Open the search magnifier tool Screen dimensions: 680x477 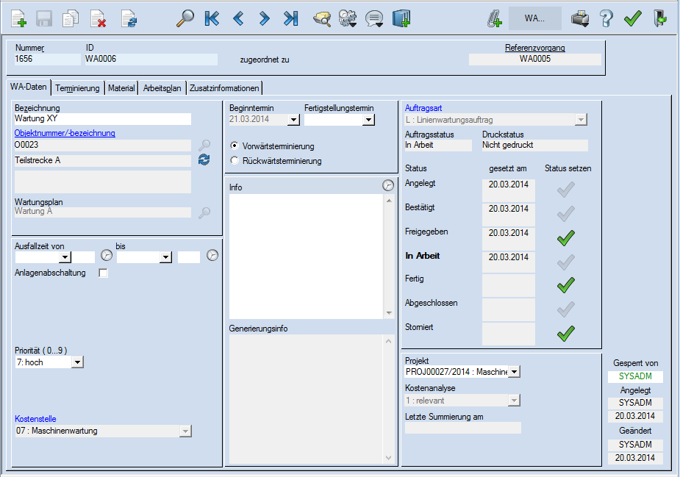click(x=185, y=19)
